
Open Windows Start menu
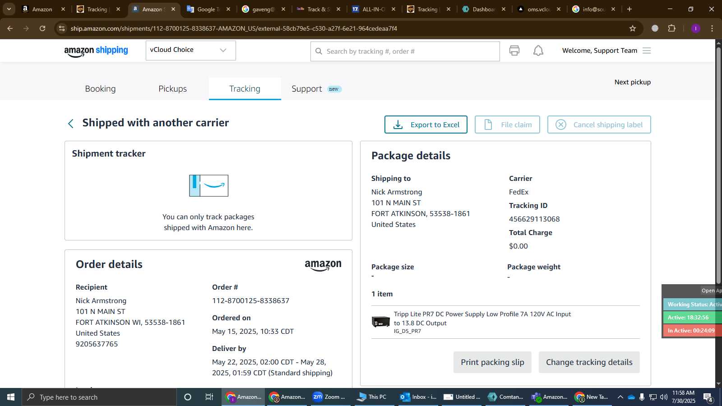11,397
